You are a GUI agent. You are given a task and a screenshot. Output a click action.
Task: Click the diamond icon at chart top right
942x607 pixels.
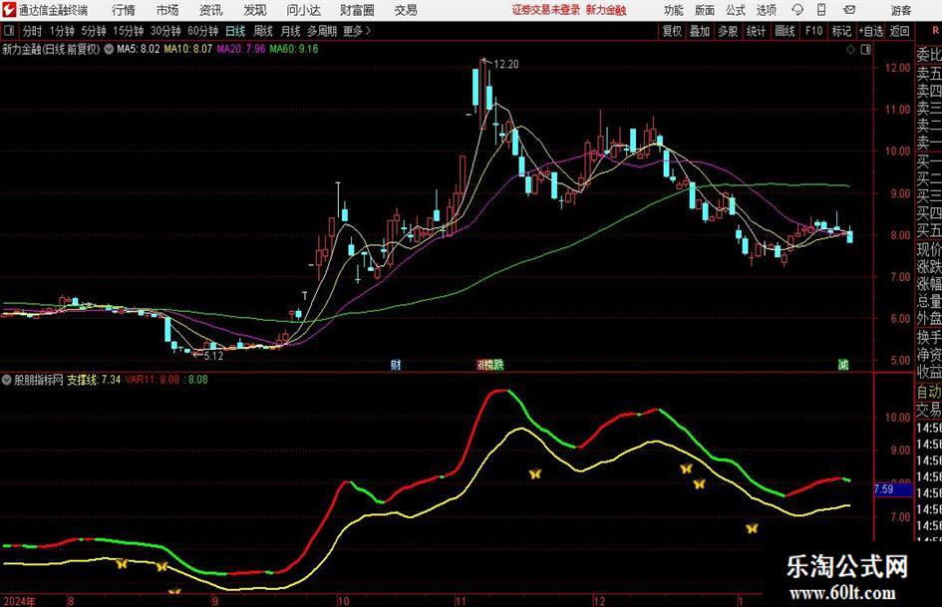pyautogui.click(x=850, y=50)
